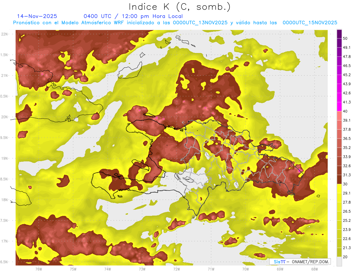Viewport: 353px width, 273px height.
Task: Click the '69W' longitude label
Action: pos(280,269)
